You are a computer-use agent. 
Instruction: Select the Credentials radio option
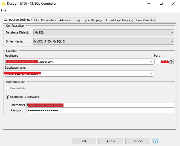tap(8, 88)
